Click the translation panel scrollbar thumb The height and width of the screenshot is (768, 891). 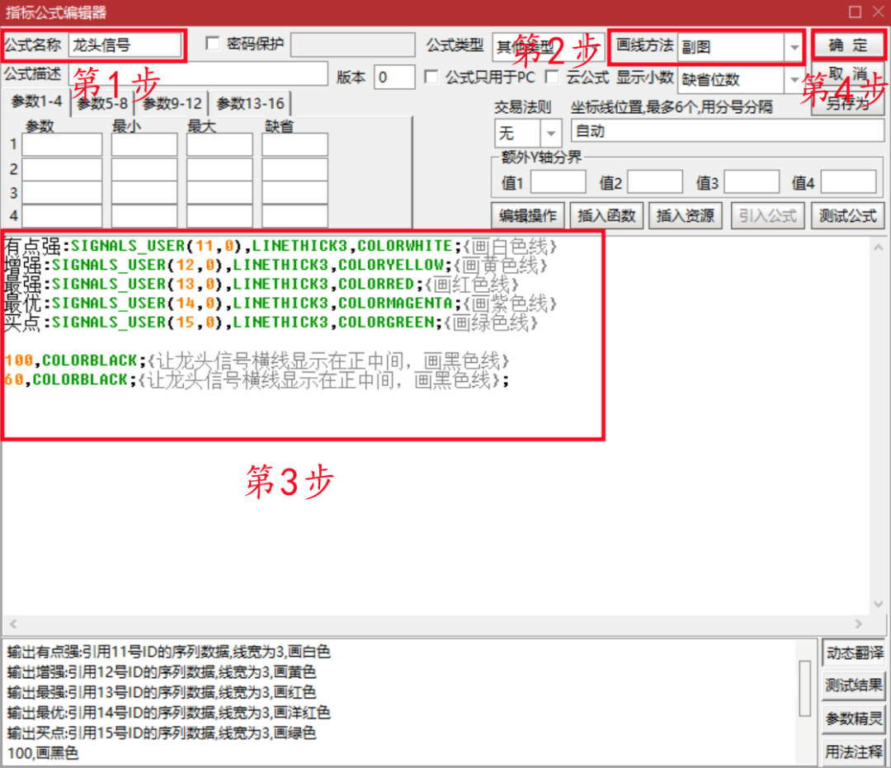click(804, 688)
